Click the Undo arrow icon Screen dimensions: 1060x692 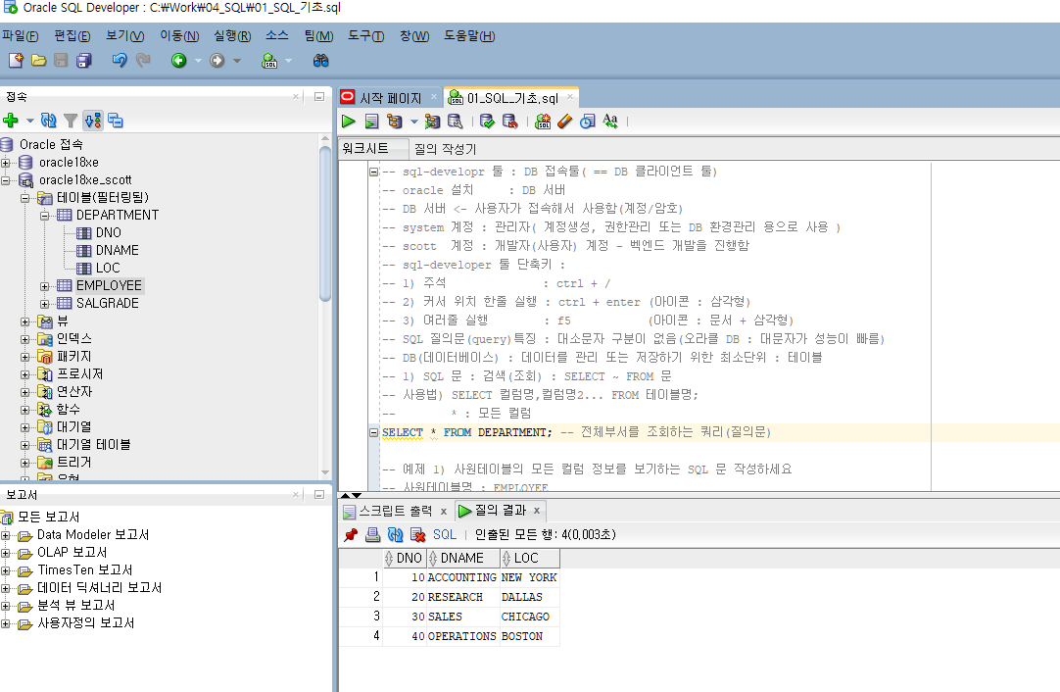tap(119, 60)
